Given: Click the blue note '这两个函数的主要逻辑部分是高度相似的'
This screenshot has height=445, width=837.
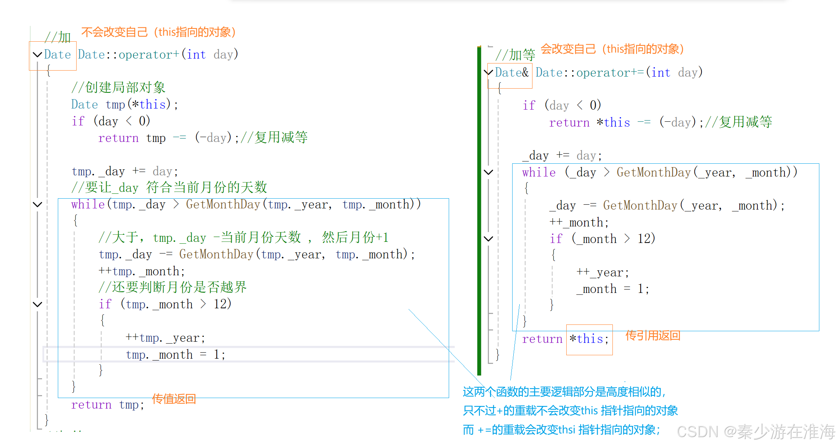Looking at the screenshot, I should click(564, 392).
